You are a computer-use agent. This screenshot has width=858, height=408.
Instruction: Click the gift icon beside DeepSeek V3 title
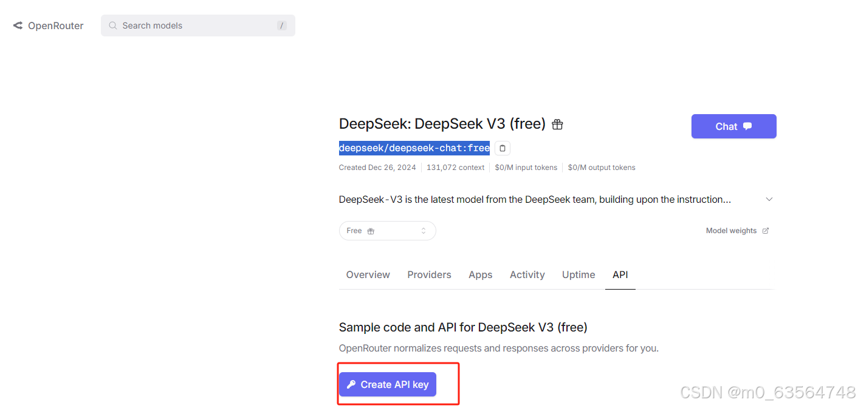[557, 124]
